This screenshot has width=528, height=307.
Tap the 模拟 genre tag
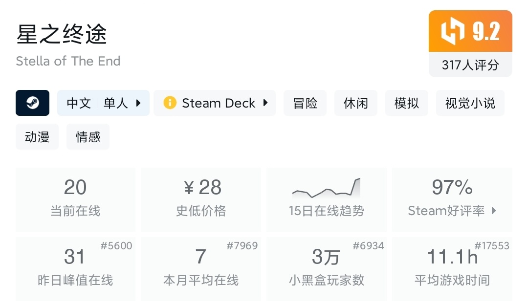[407, 103]
